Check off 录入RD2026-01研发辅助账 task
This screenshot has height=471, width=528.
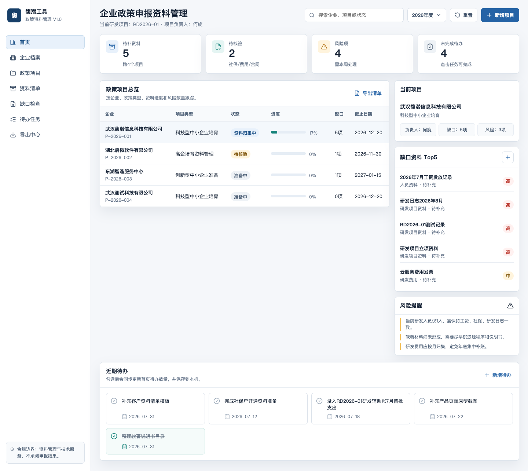(319, 401)
